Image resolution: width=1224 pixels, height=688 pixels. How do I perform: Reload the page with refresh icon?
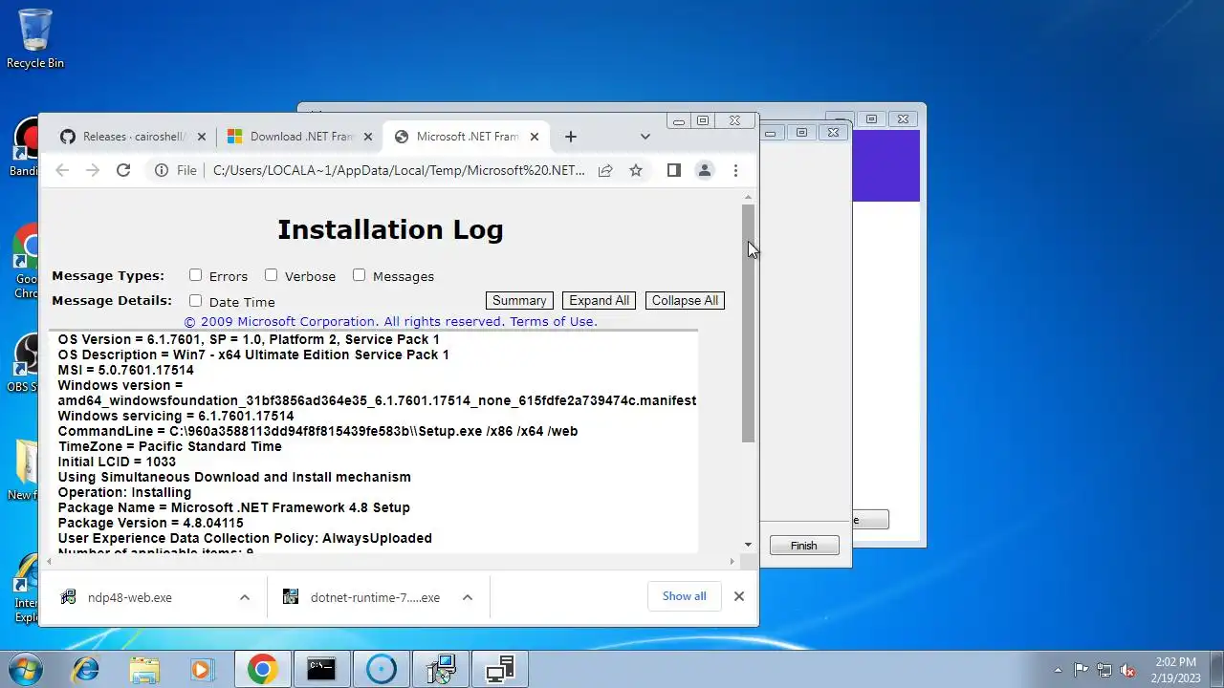[x=123, y=170]
